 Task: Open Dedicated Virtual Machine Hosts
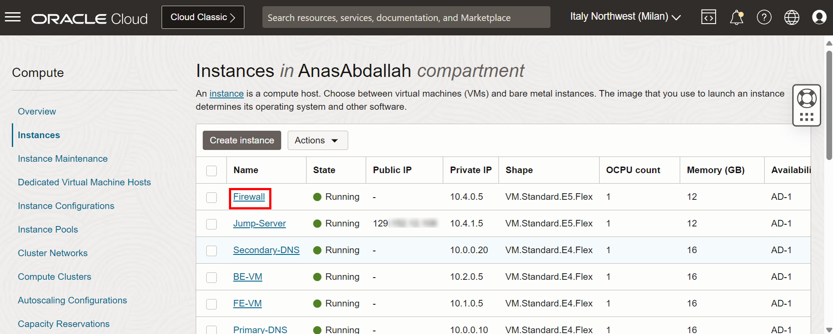click(84, 182)
